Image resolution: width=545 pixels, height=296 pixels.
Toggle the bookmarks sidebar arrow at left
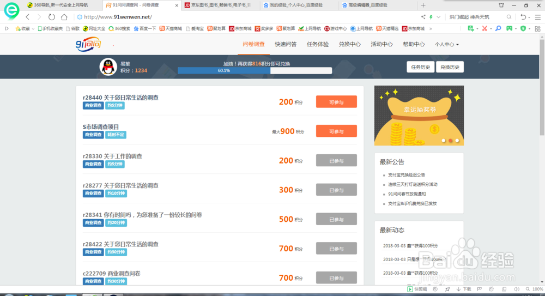point(7,28)
